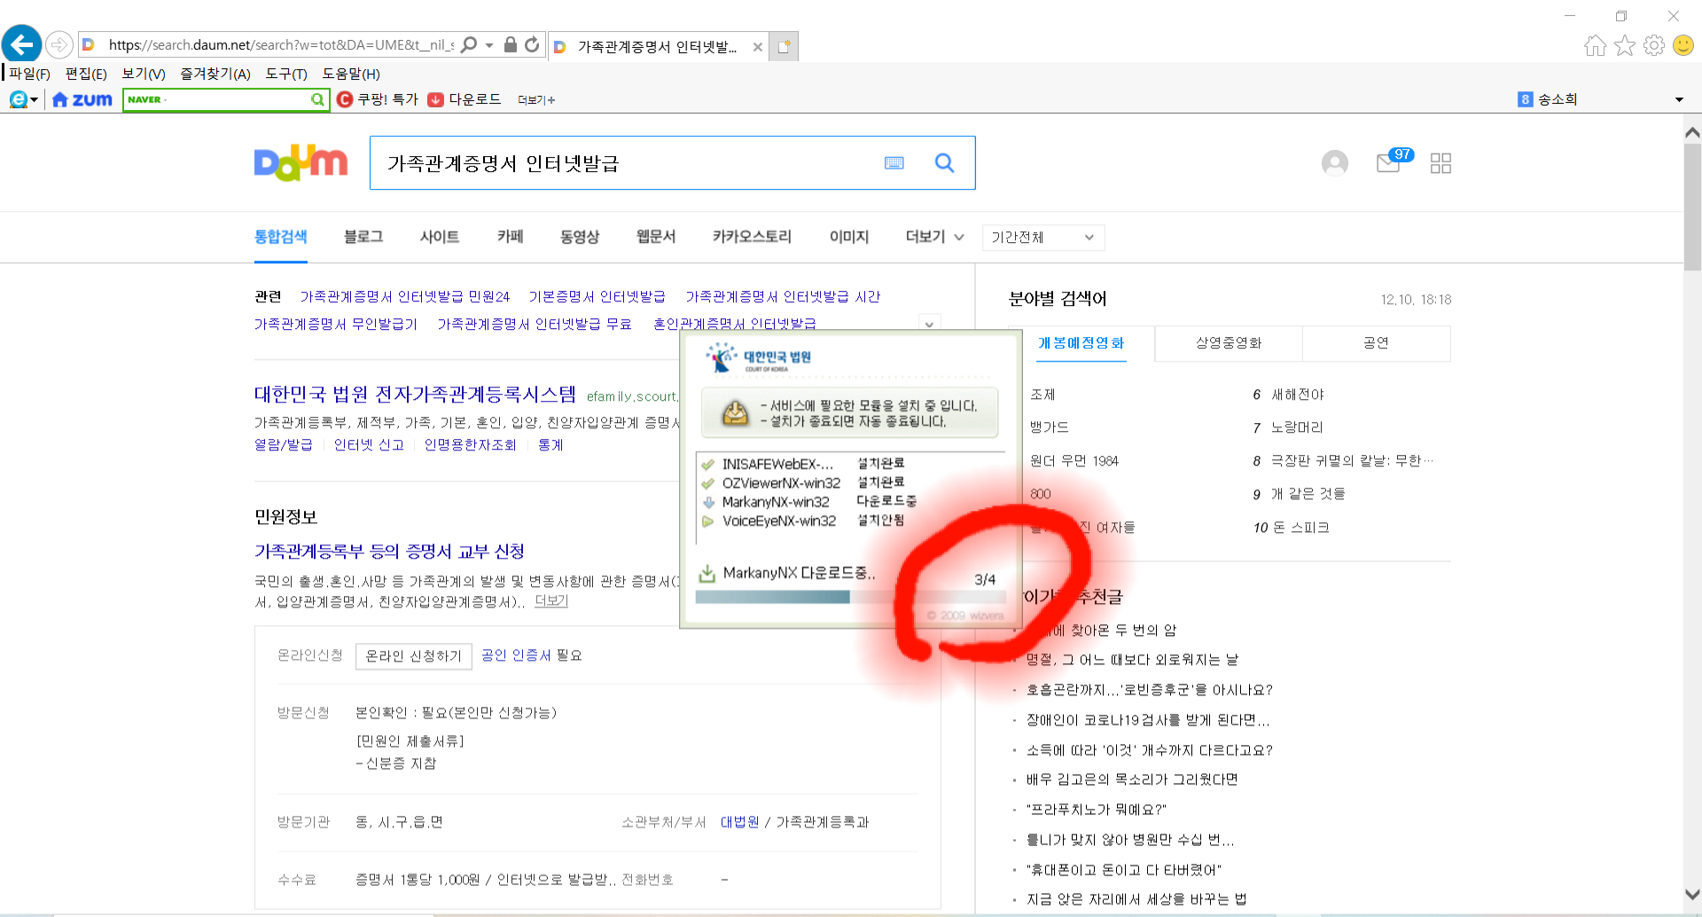Open a new tab button

tap(784, 46)
